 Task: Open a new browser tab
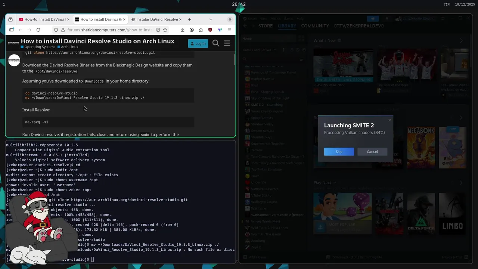189,19
